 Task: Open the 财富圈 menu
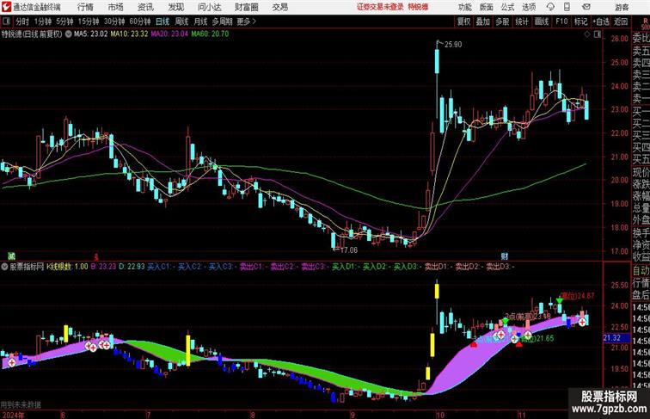(247, 7)
